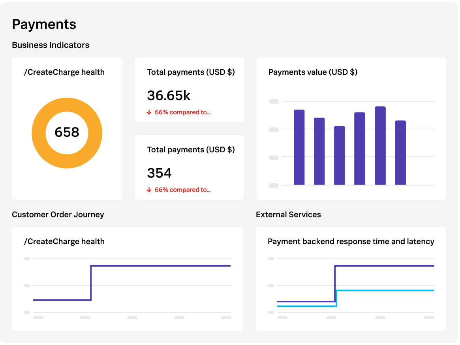Click the red down arrow under 354
Image resolution: width=460 pixels, height=345 pixels.
pos(149,190)
